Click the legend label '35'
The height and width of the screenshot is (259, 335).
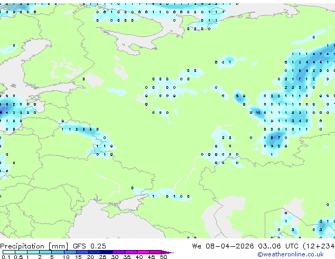[x=127, y=257]
